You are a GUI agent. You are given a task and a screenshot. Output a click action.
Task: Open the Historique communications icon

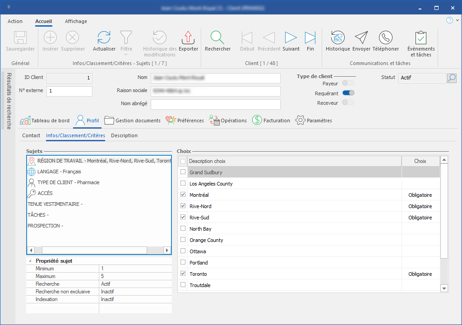pos(337,38)
